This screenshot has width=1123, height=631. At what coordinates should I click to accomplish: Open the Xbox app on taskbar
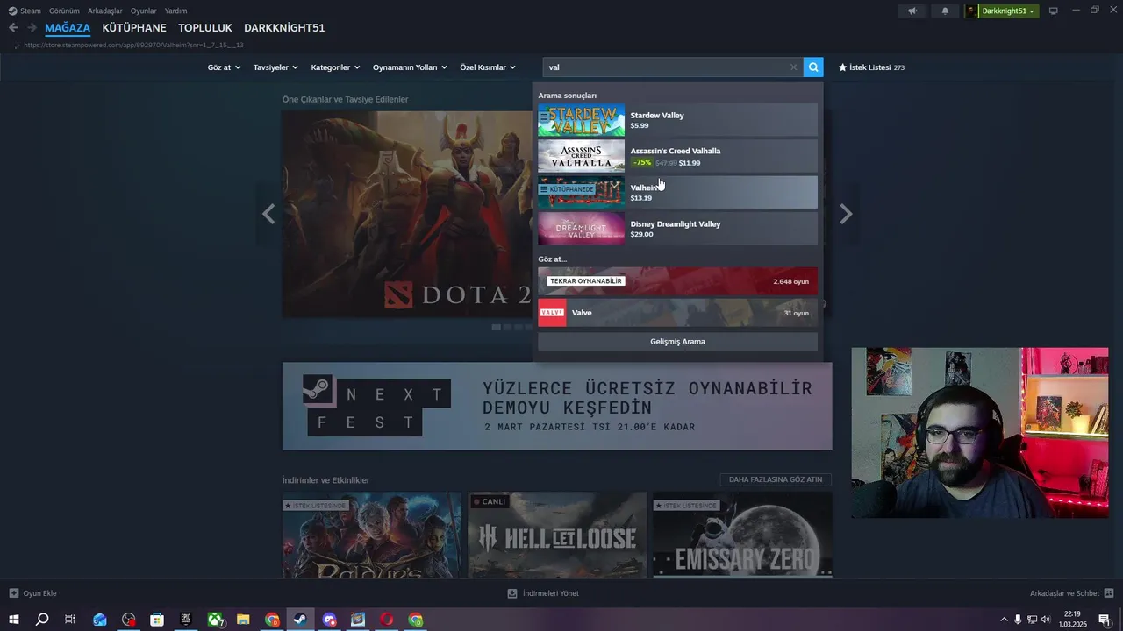[x=215, y=620]
